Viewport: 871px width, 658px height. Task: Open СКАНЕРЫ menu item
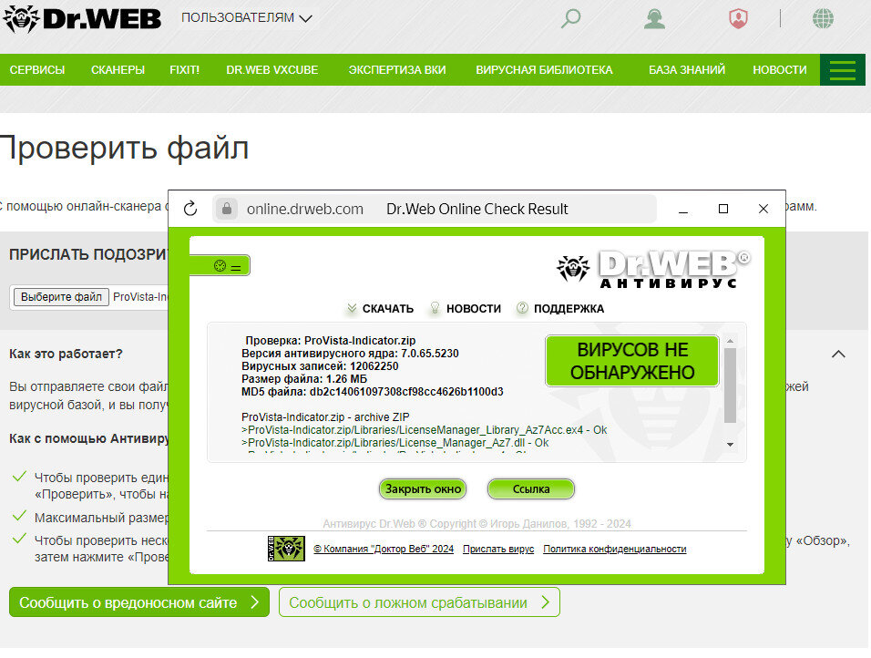118,70
